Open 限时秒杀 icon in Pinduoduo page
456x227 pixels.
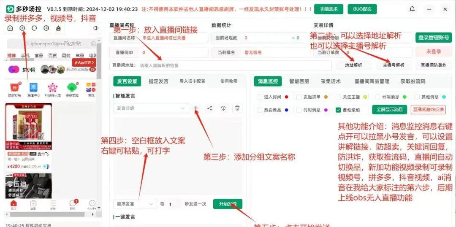14,87
